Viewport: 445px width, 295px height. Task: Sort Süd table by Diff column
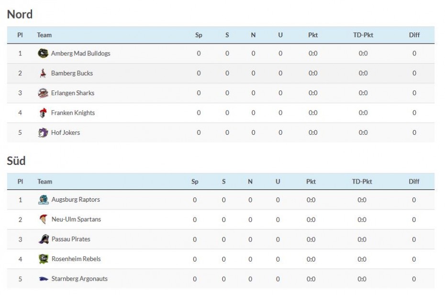click(x=414, y=182)
